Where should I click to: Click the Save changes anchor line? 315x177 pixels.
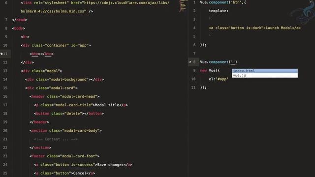tap(83, 165)
